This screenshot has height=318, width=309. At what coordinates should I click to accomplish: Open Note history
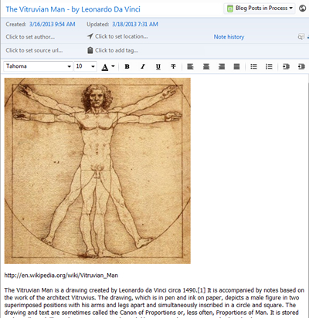tap(229, 37)
